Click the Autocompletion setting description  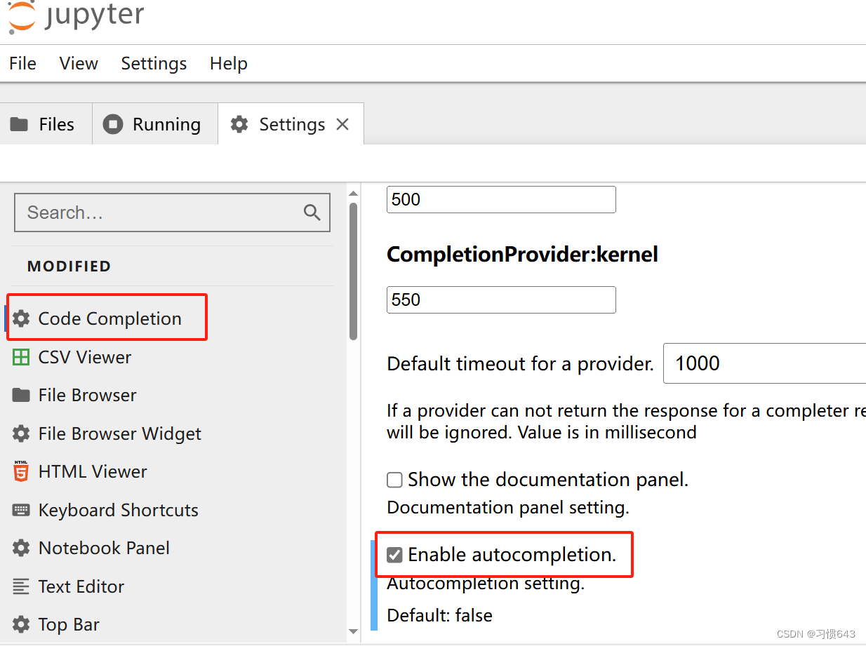tap(486, 583)
